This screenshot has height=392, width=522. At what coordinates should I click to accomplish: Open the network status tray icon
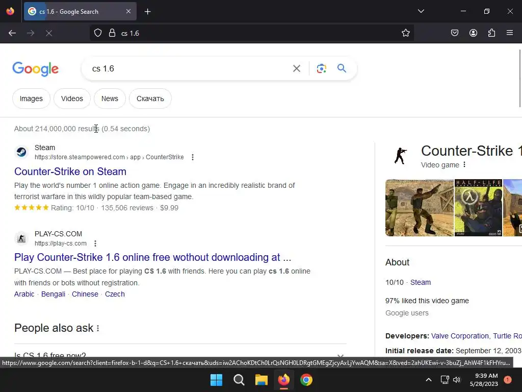tap(445, 380)
